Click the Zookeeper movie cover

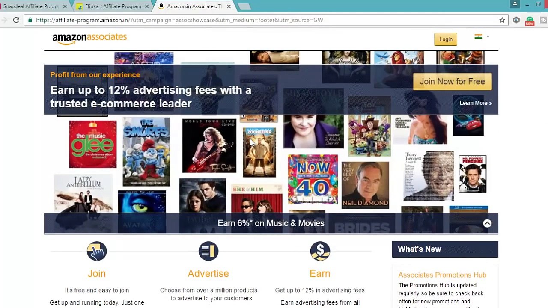[x=259, y=152]
